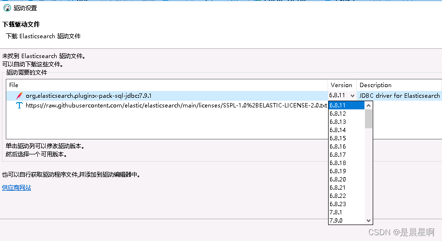Choose version 6.8.22 in the list
The height and width of the screenshot is (241, 442).
pos(347,196)
